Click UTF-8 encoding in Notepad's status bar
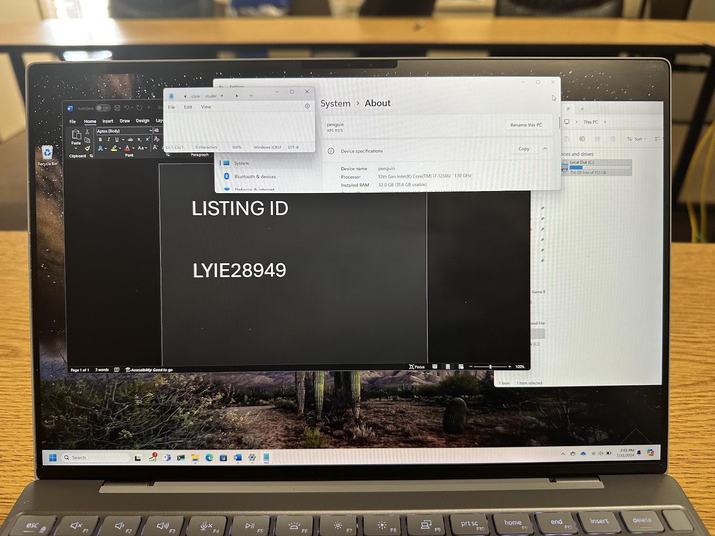Screen dimensions: 715x536 [x=293, y=147]
